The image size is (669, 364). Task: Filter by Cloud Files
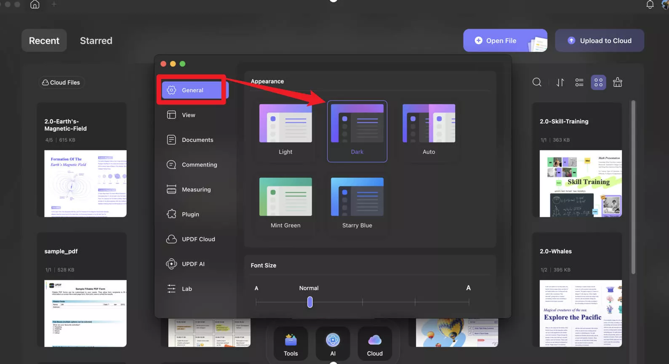coord(61,82)
